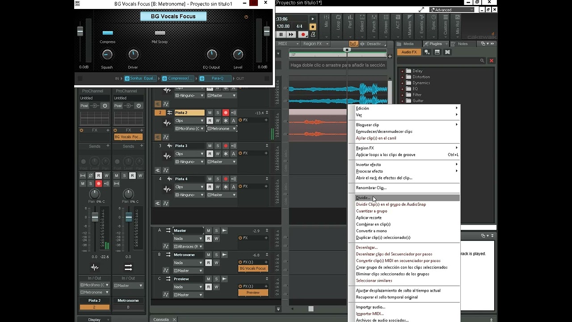Open the Advanced workspace dropdown
This screenshot has width=572, height=322.
point(451,10)
